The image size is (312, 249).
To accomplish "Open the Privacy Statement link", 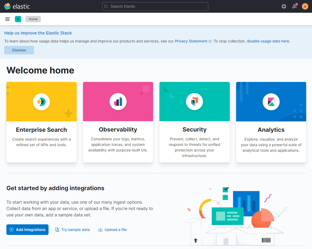I will (x=191, y=41).
